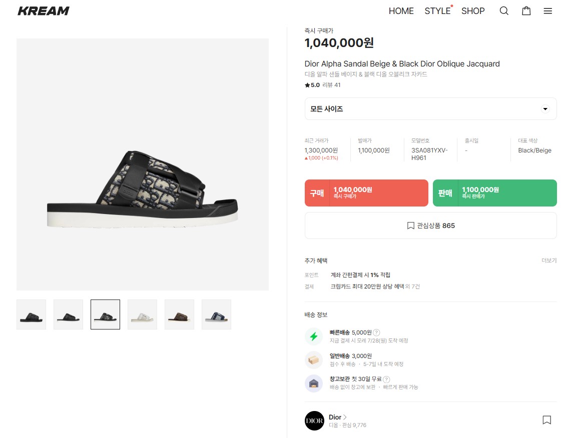
Task: Click the warehouse storage help question mark
Action: (386, 379)
